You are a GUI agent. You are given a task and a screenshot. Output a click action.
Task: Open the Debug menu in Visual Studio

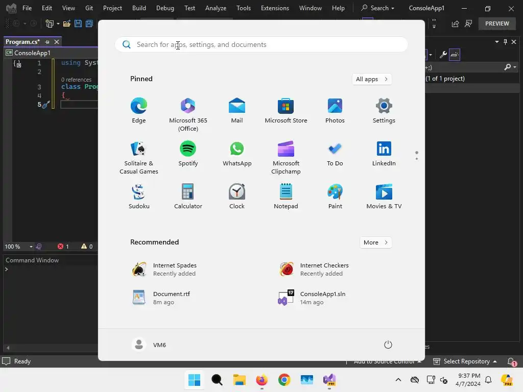coord(165,8)
